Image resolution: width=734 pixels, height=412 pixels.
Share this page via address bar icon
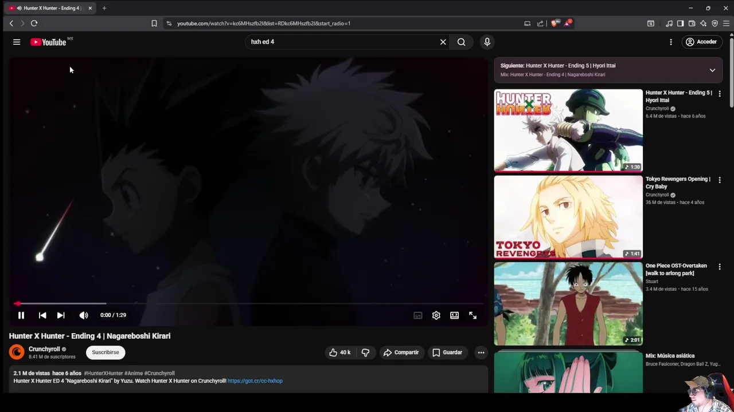(x=540, y=23)
